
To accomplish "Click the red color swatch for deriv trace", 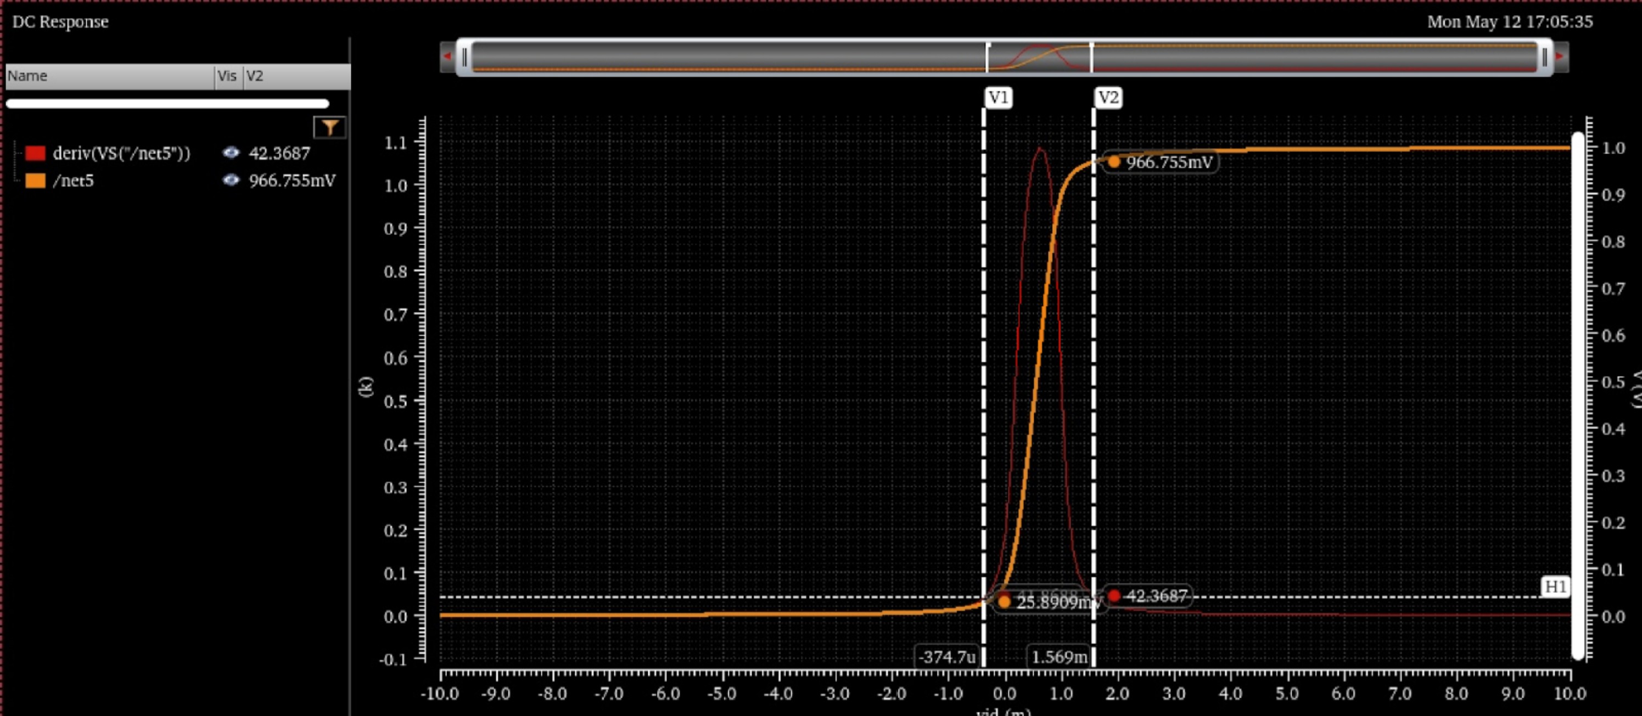I will [35, 154].
